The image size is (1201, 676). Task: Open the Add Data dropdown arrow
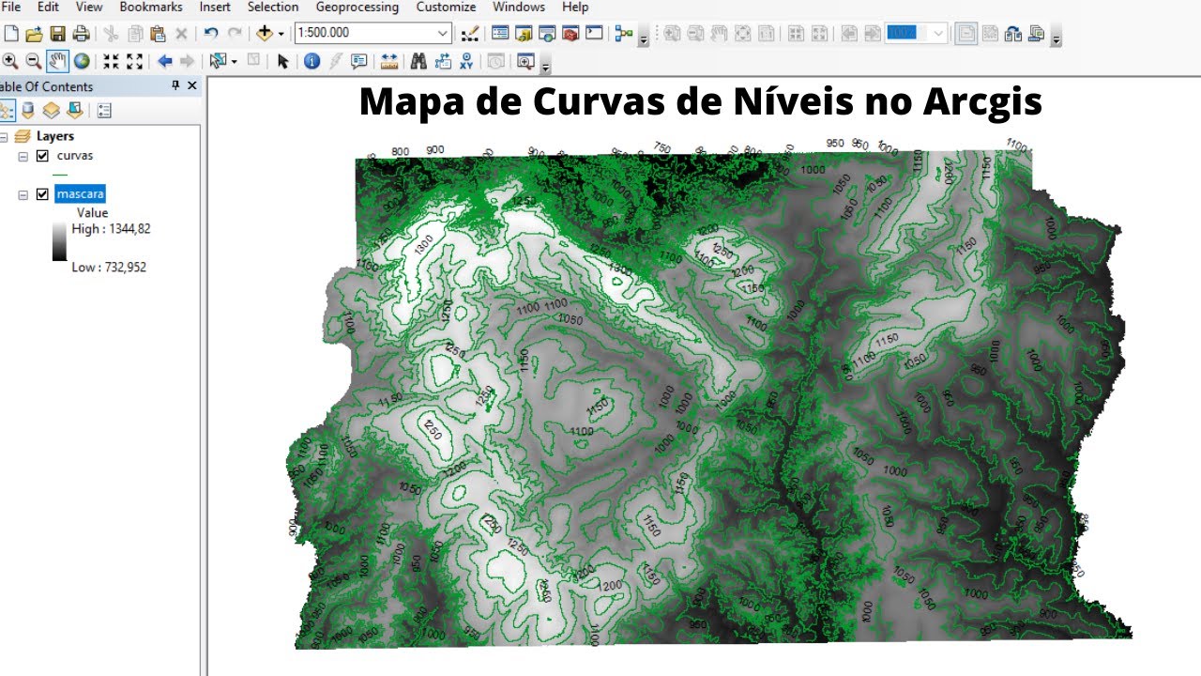coord(281,34)
